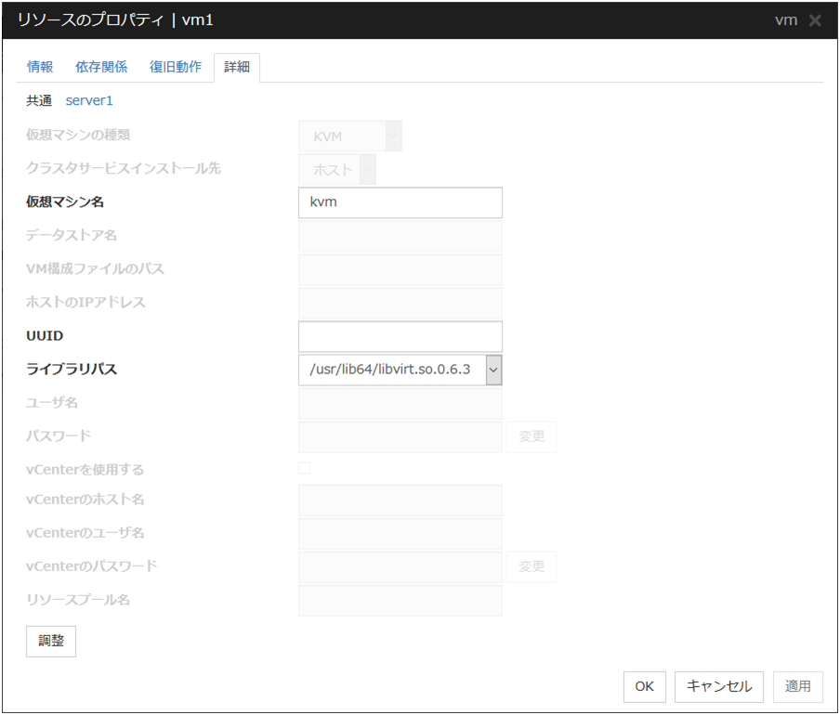Open the クラスタサービスインストール先 dropdown
Image resolution: width=840 pixels, height=715 pixels.
click(x=337, y=170)
